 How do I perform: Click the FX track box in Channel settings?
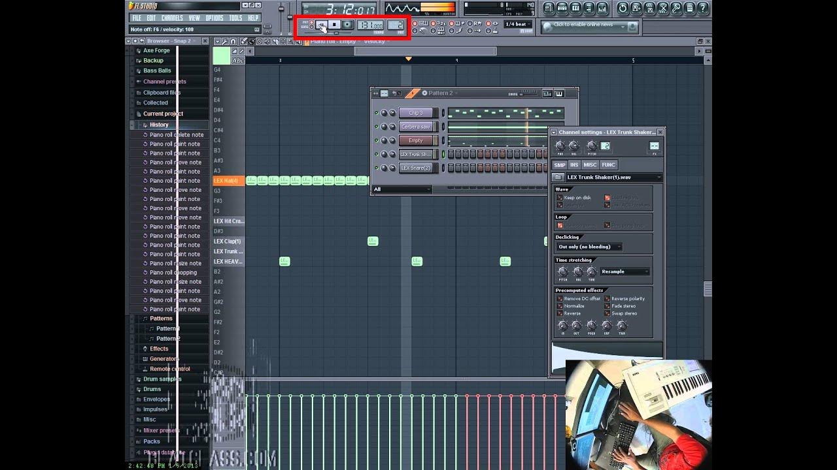tap(654, 146)
